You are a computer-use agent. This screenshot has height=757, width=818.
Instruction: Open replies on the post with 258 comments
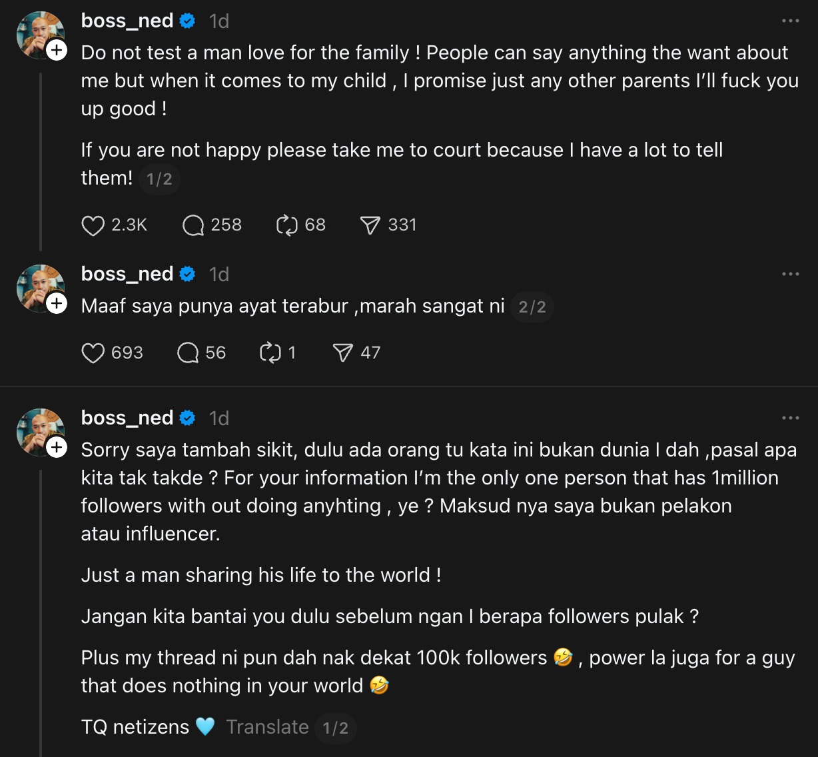193,226
